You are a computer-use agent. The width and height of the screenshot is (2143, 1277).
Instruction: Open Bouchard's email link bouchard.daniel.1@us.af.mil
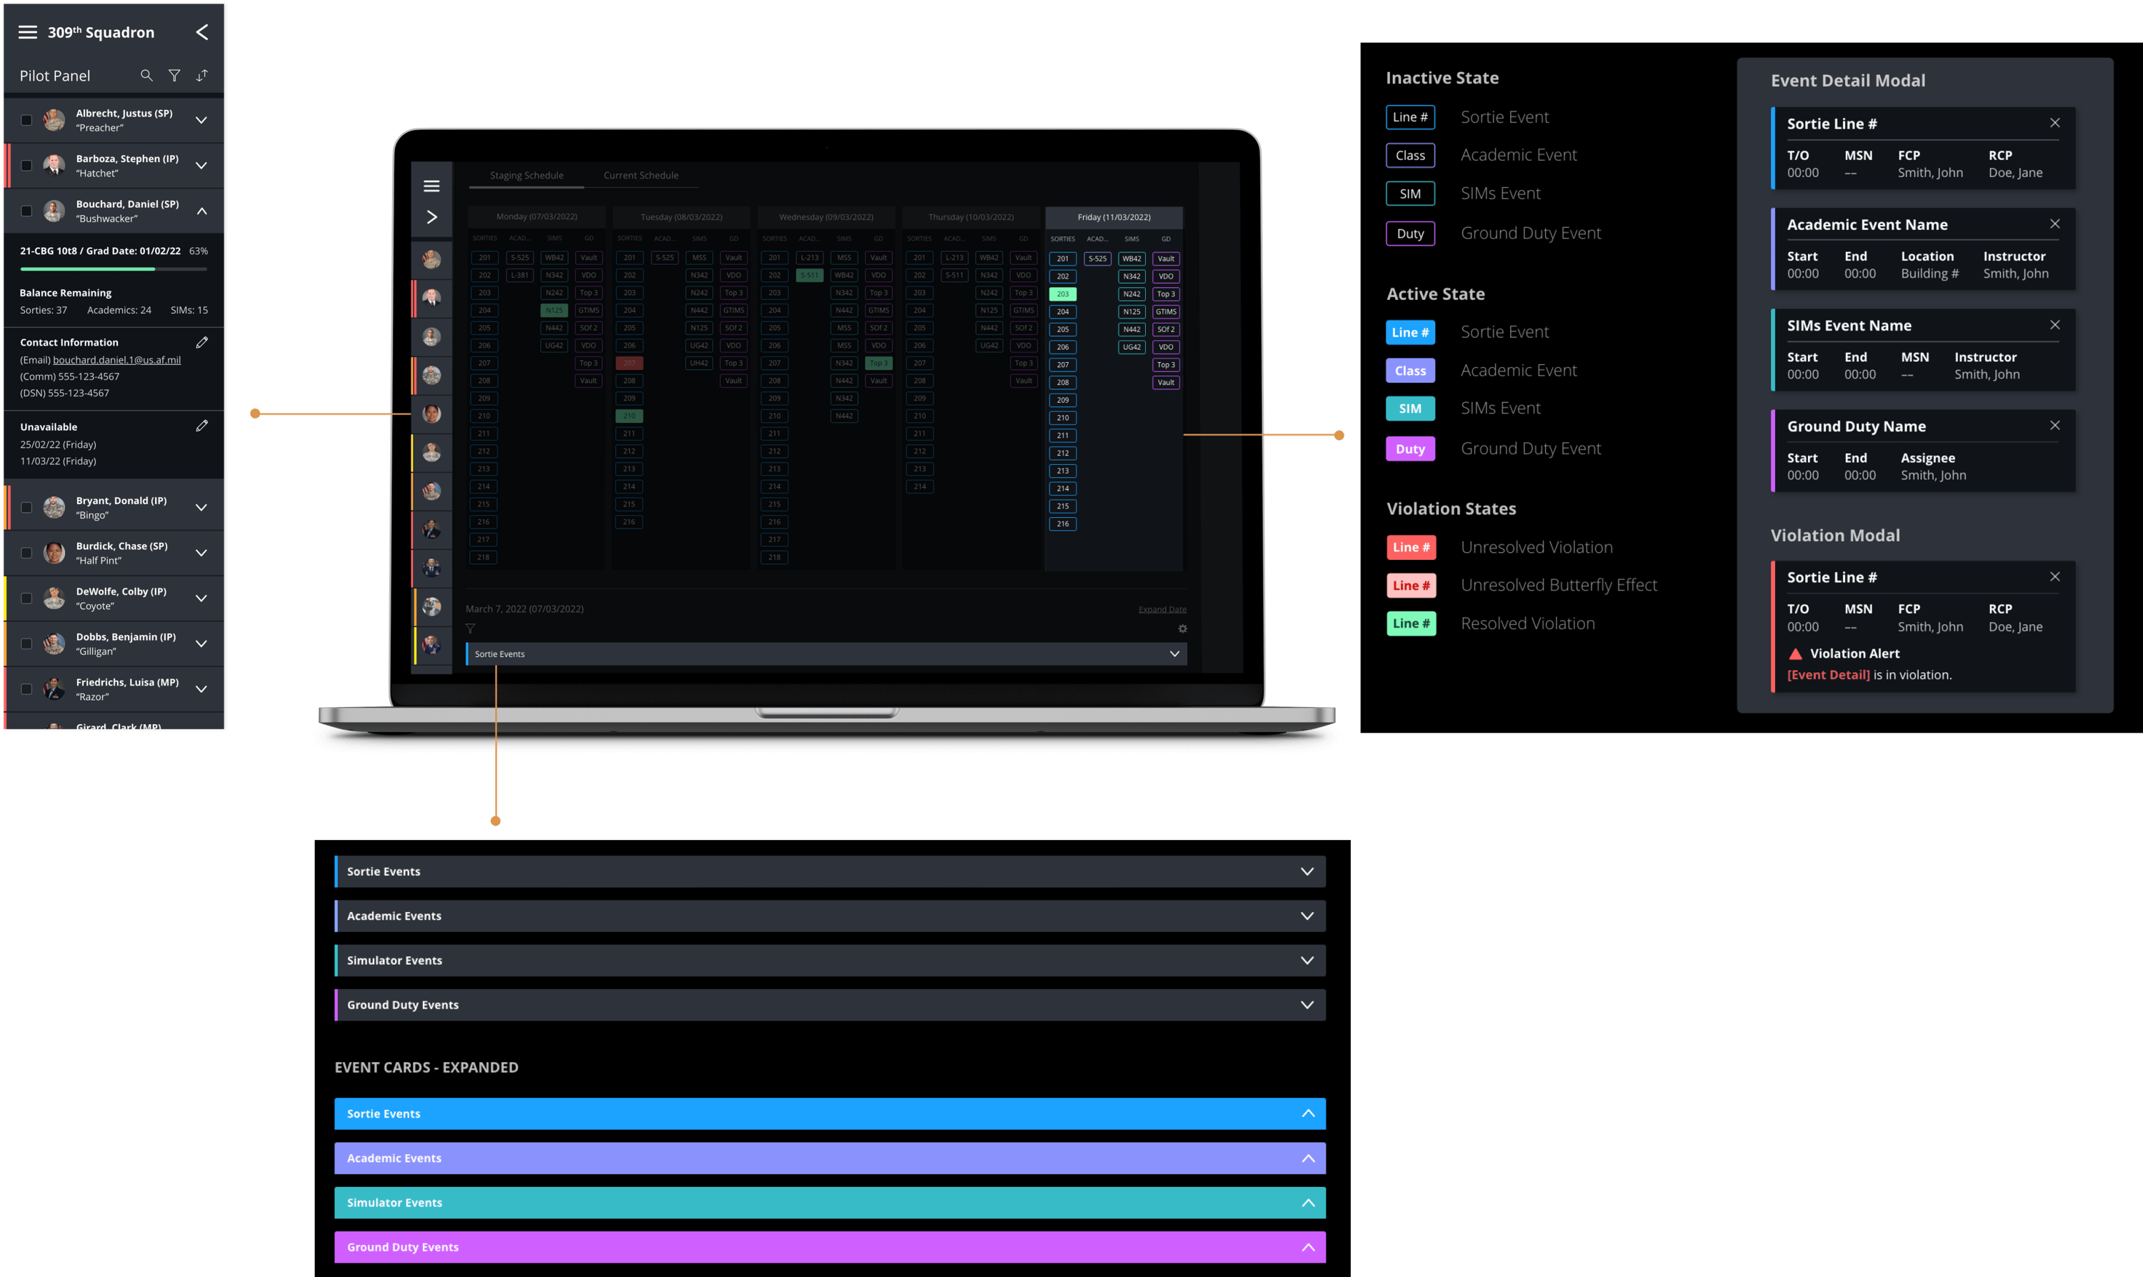coord(117,360)
